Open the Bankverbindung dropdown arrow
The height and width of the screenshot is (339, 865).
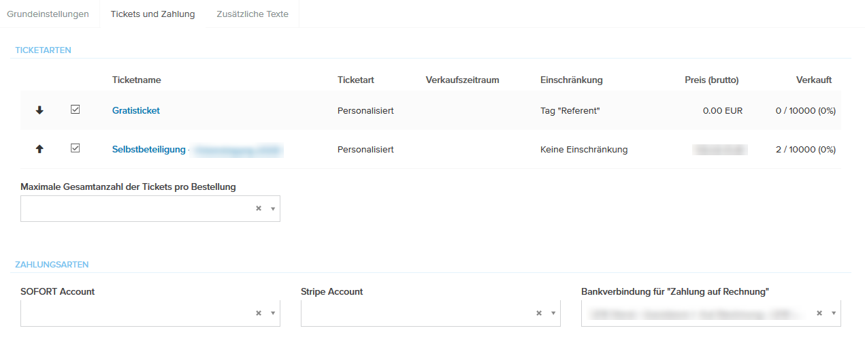click(833, 313)
